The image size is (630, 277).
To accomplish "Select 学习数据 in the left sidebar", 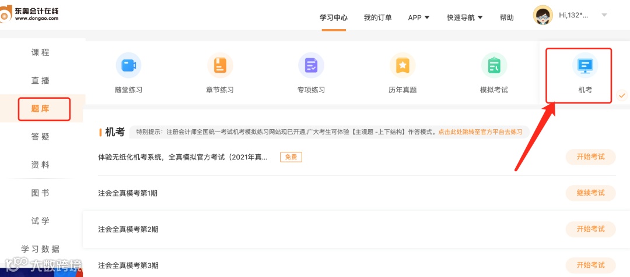I will tap(41, 249).
